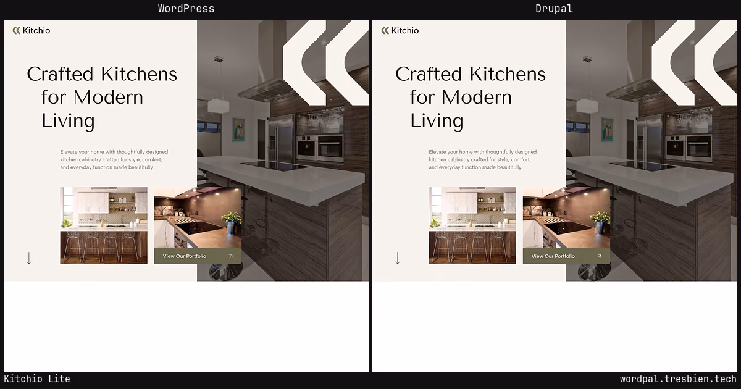Click the 'Elevate your home' paragraph in WordPress

(x=114, y=159)
